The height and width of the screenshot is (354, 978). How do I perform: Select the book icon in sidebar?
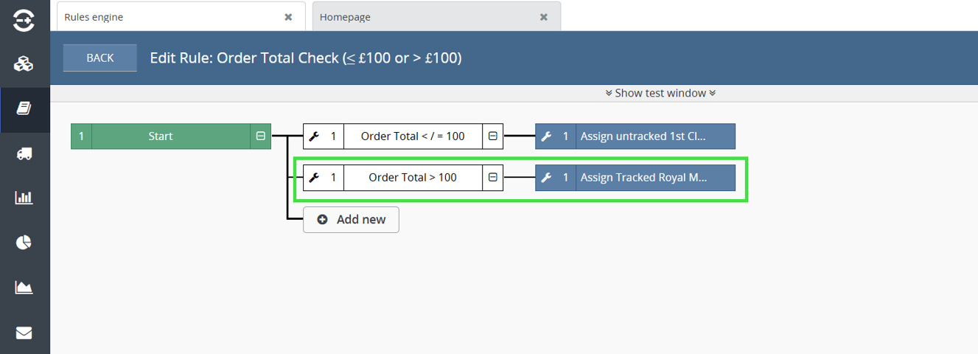[x=24, y=108]
